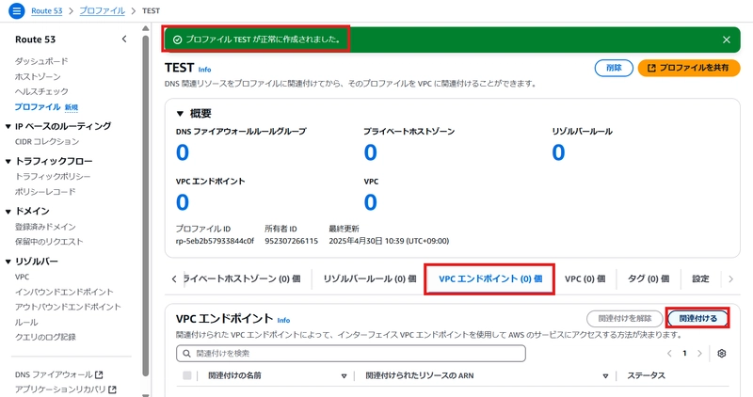
Task: Sort by 関連付けの名前 column arrow
Action: pyautogui.click(x=344, y=376)
